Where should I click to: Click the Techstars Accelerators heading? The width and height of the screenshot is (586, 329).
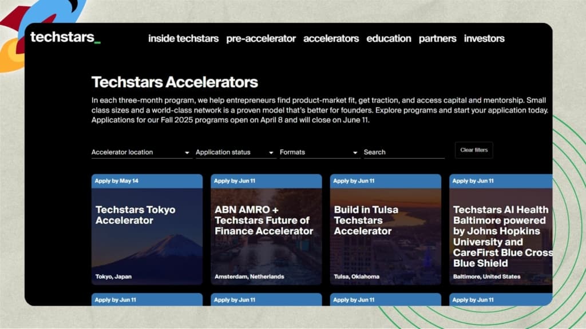pos(175,82)
